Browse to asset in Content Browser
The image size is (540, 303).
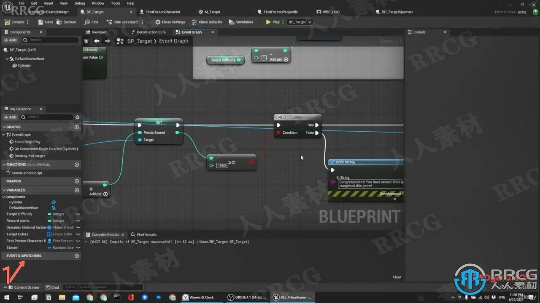click(x=66, y=22)
